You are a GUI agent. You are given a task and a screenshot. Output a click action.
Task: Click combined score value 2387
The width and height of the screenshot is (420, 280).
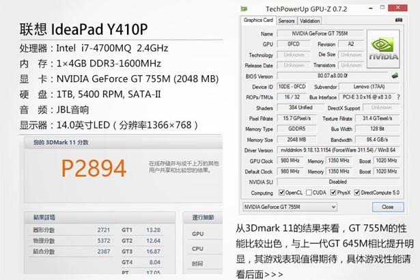click(104, 251)
